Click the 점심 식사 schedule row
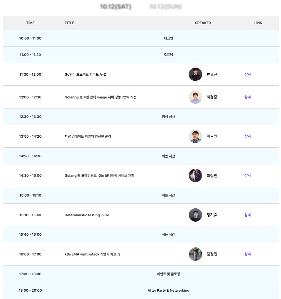281x299 pixels. (x=141, y=117)
